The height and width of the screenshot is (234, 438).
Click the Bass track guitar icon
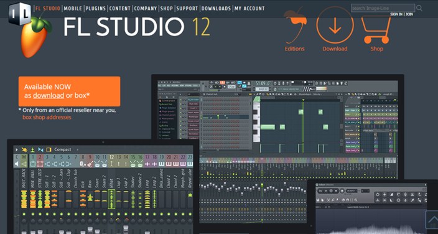coord(90,164)
